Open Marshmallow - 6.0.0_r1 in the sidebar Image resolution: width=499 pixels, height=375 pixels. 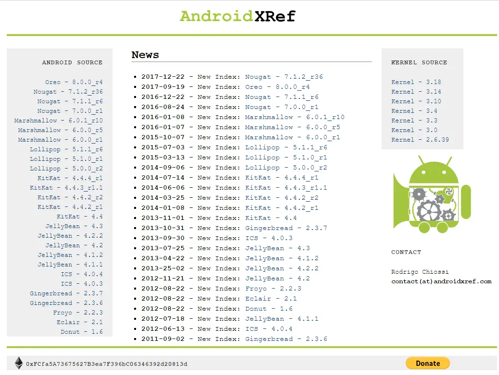(61, 140)
